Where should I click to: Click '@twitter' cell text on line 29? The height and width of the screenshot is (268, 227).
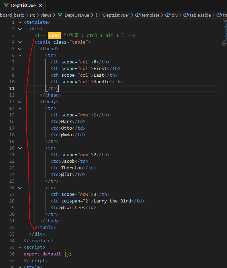pyautogui.click(x=72, y=208)
